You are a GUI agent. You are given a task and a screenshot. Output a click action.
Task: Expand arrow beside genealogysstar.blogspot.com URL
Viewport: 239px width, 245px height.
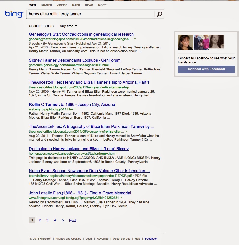coord(135,39)
